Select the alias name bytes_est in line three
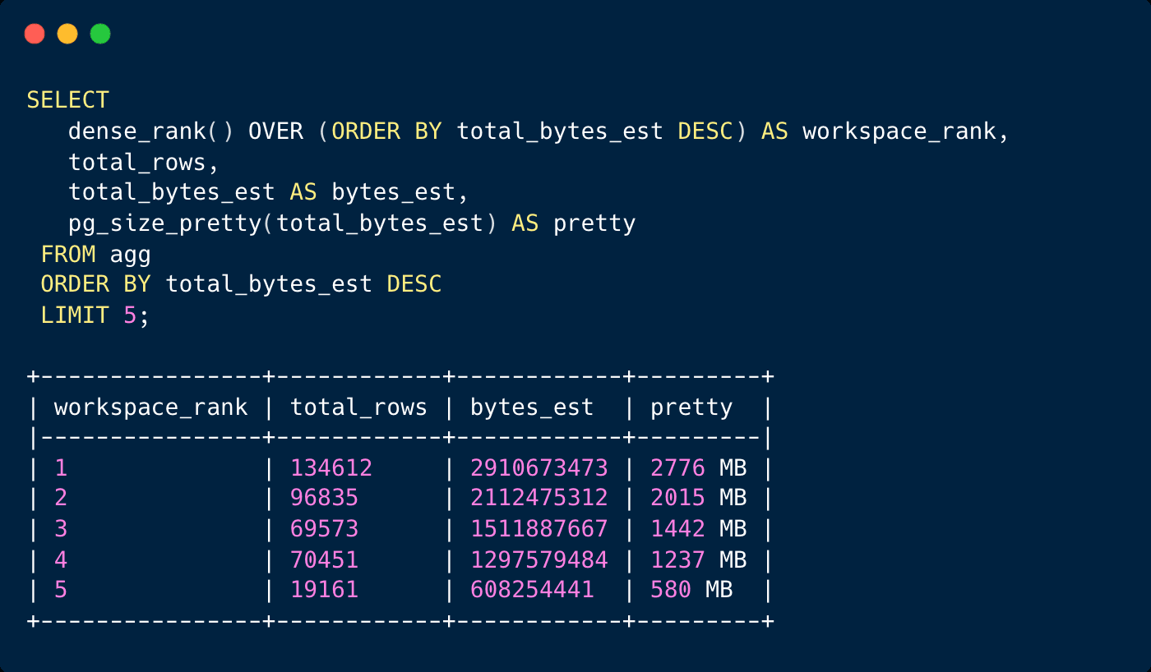The width and height of the screenshot is (1151, 672). [398, 191]
